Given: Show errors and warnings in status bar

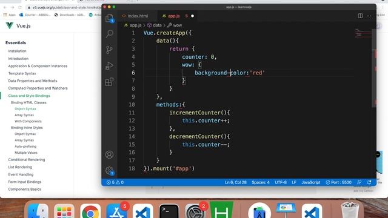Looking at the screenshot, I should click(x=115, y=182).
